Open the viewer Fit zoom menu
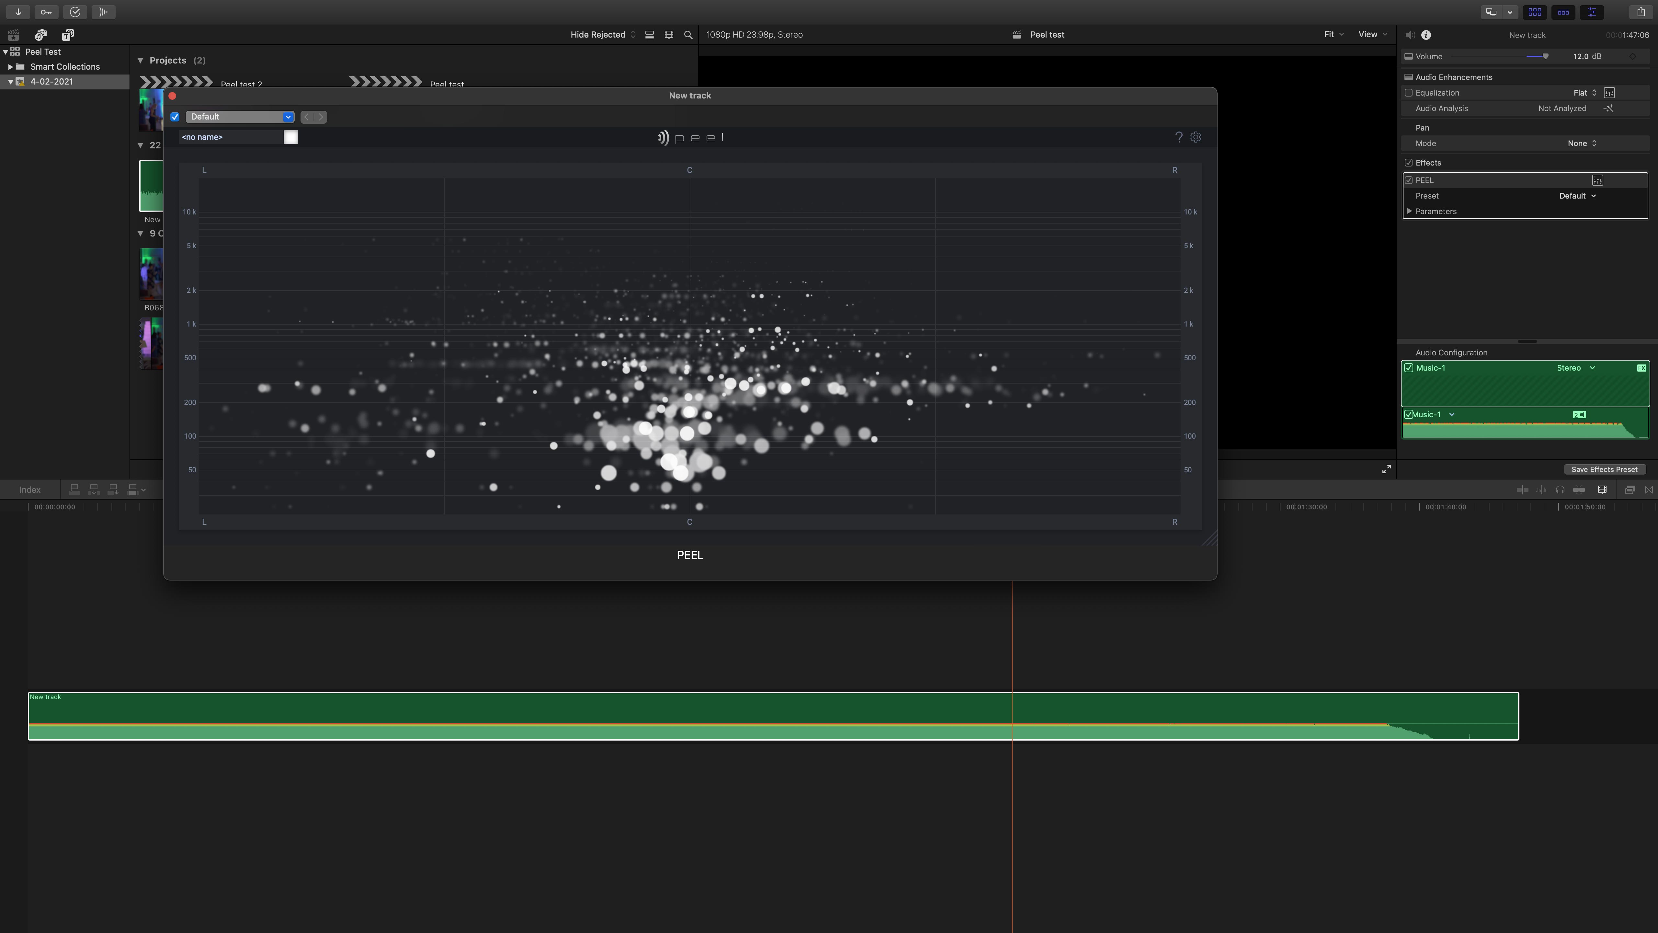The image size is (1658, 933). point(1334,35)
